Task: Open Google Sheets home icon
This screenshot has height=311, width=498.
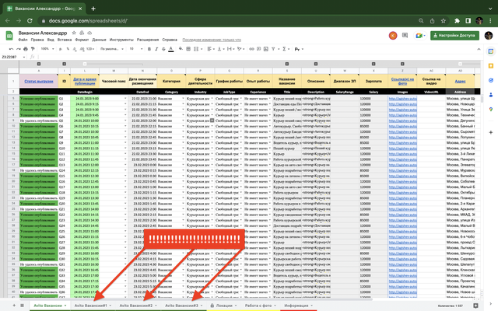Action: pos(9,36)
